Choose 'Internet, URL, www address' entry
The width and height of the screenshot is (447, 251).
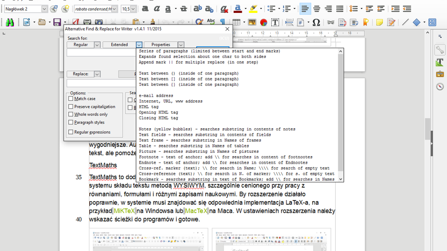point(170,101)
